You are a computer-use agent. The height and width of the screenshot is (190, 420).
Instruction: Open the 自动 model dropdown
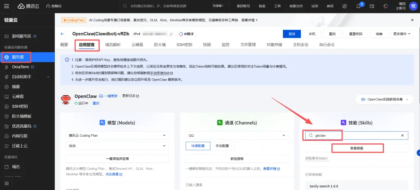click(117, 146)
